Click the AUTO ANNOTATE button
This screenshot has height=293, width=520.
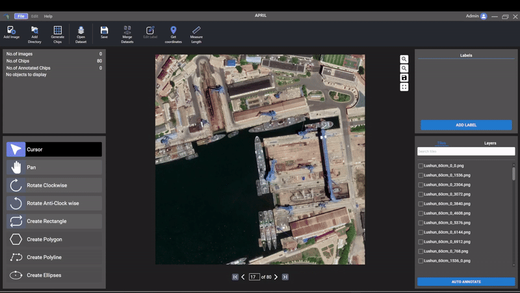[465, 282]
